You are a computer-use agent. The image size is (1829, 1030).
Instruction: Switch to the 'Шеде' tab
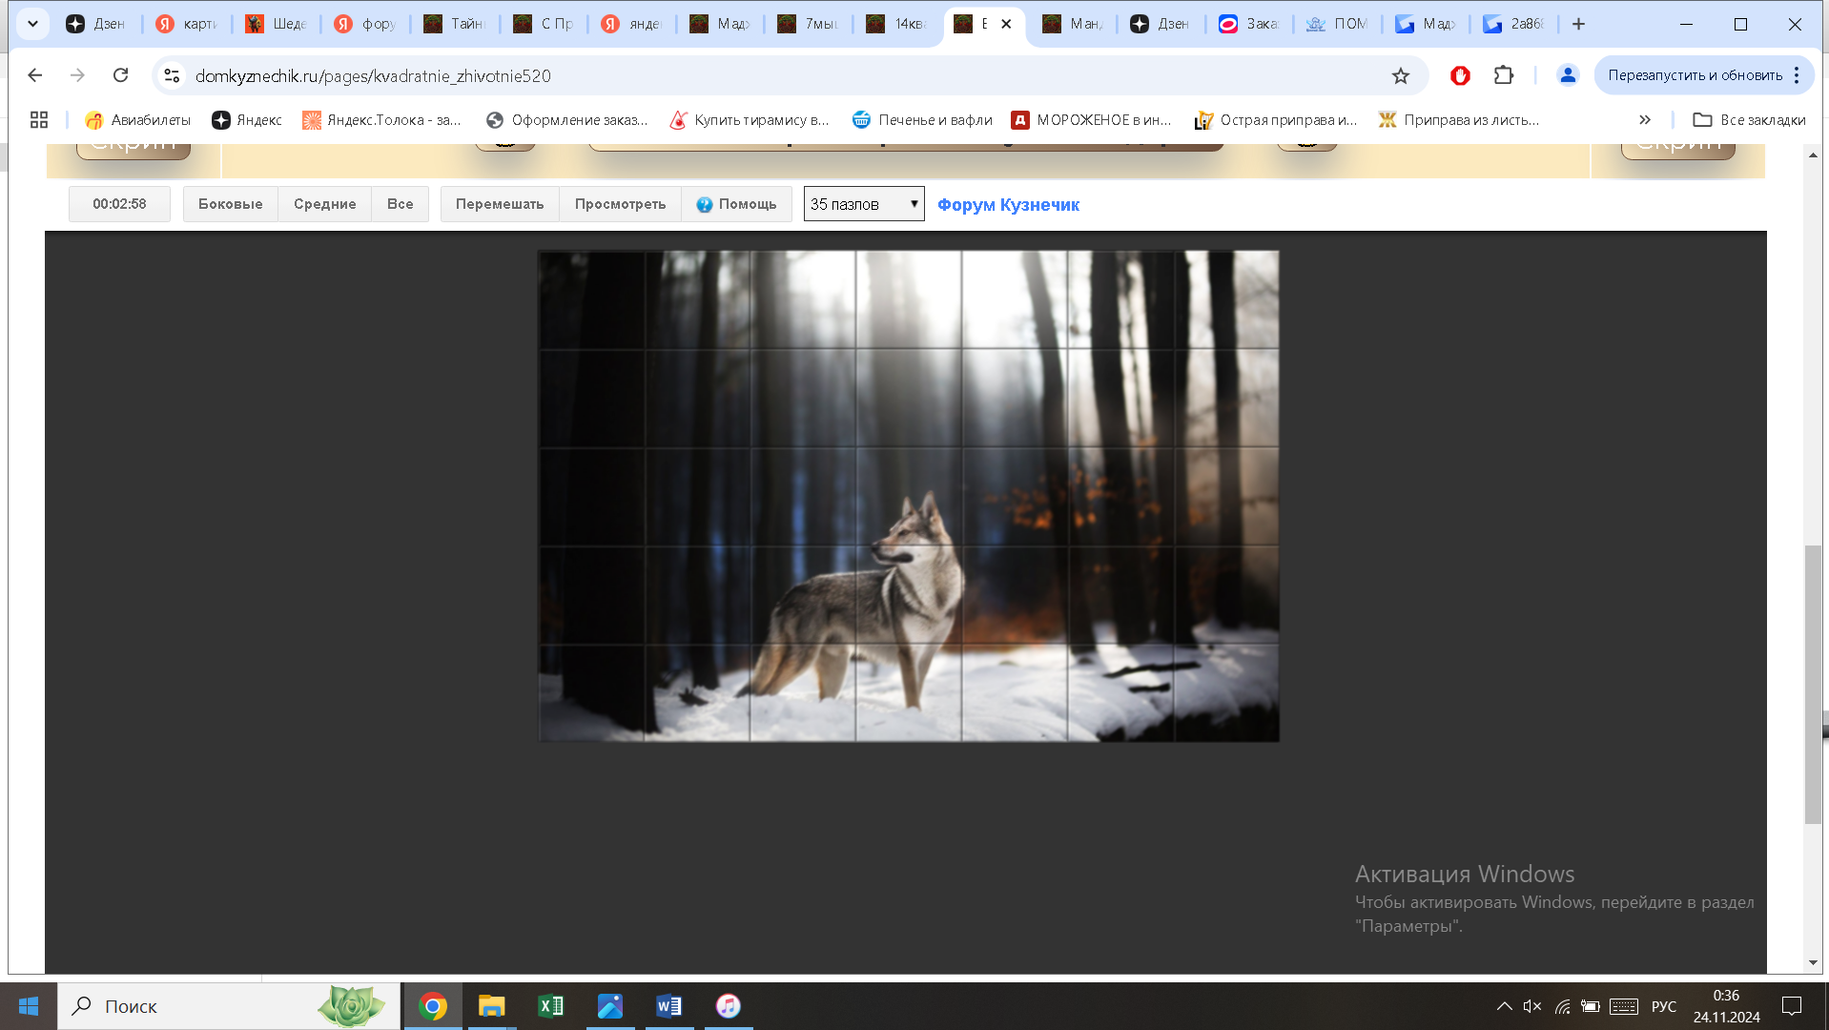tap(276, 24)
